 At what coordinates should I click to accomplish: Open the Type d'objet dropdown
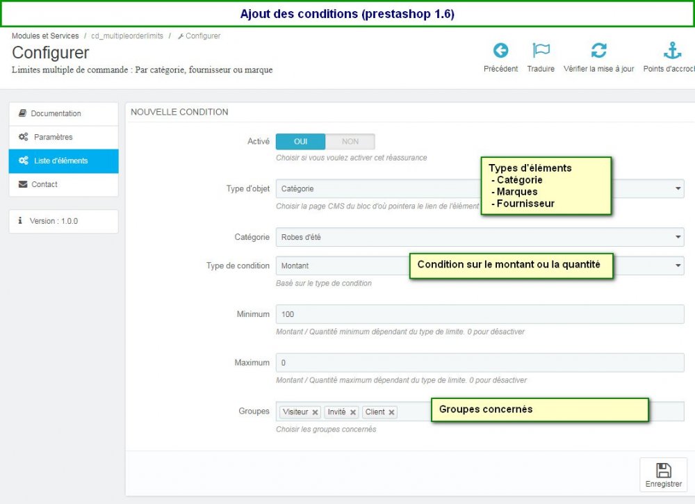point(480,189)
